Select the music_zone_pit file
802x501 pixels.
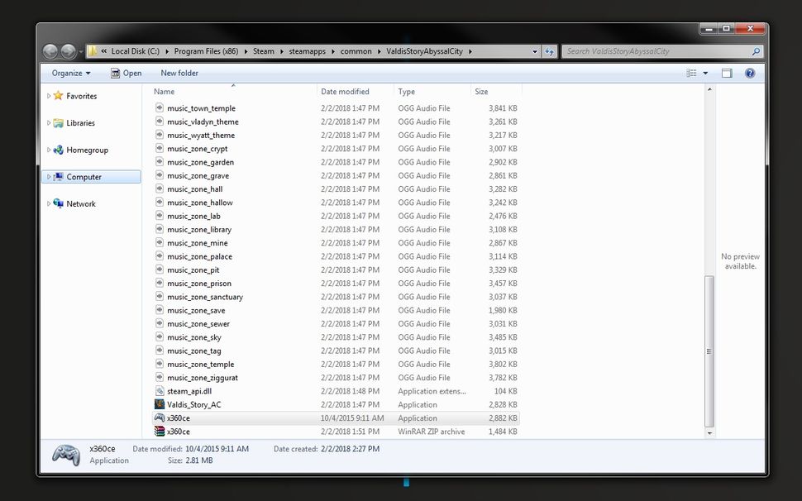(x=193, y=270)
